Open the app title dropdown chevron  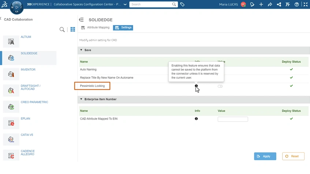pyautogui.click(x=125, y=4)
